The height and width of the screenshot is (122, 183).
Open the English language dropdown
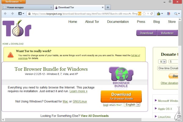point(132,105)
